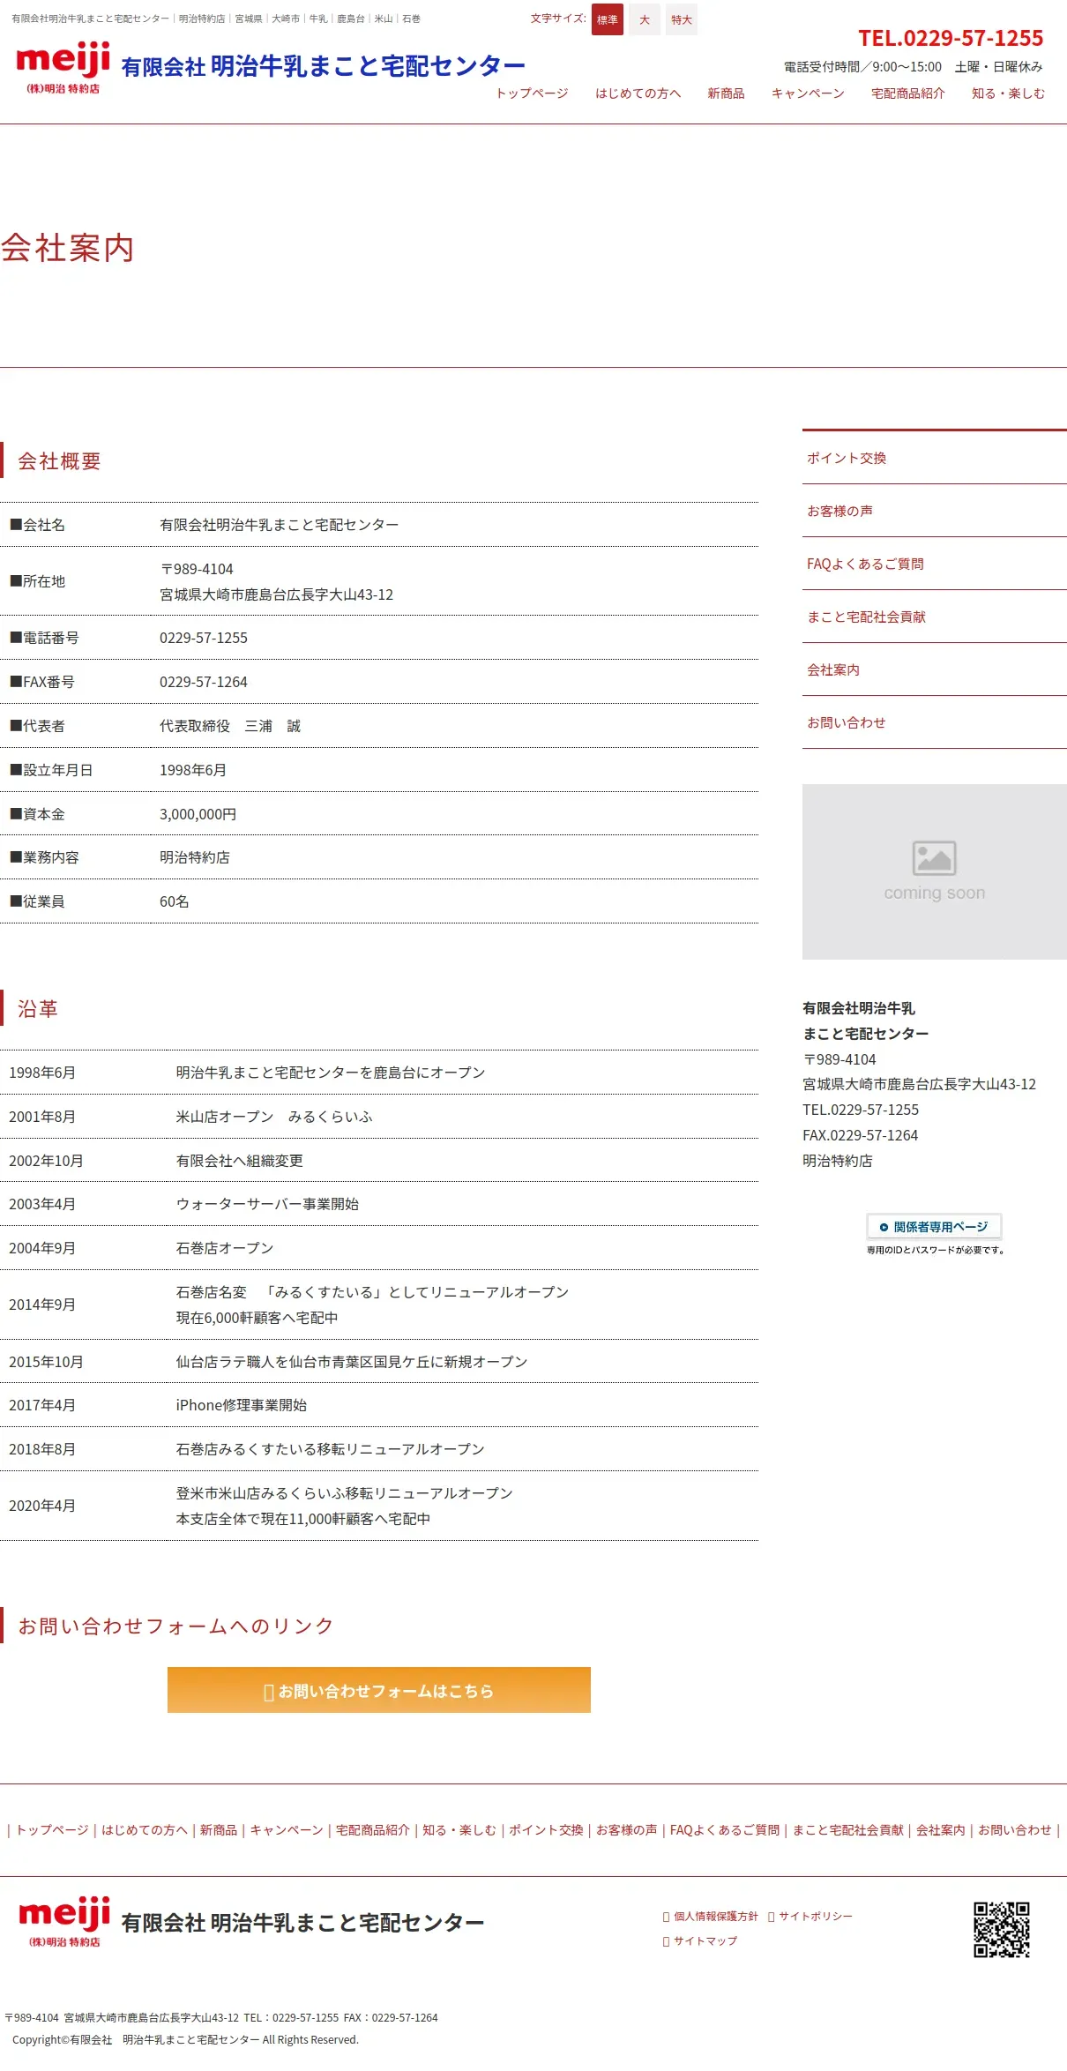Set font size to 標準
This screenshot has height=2071, width=1067.
[x=608, y=19]
